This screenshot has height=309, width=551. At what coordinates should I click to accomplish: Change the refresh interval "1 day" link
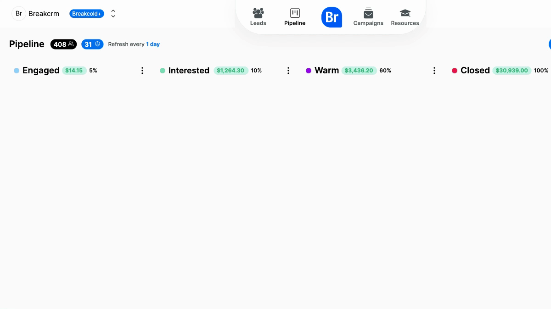pos(153,44)
